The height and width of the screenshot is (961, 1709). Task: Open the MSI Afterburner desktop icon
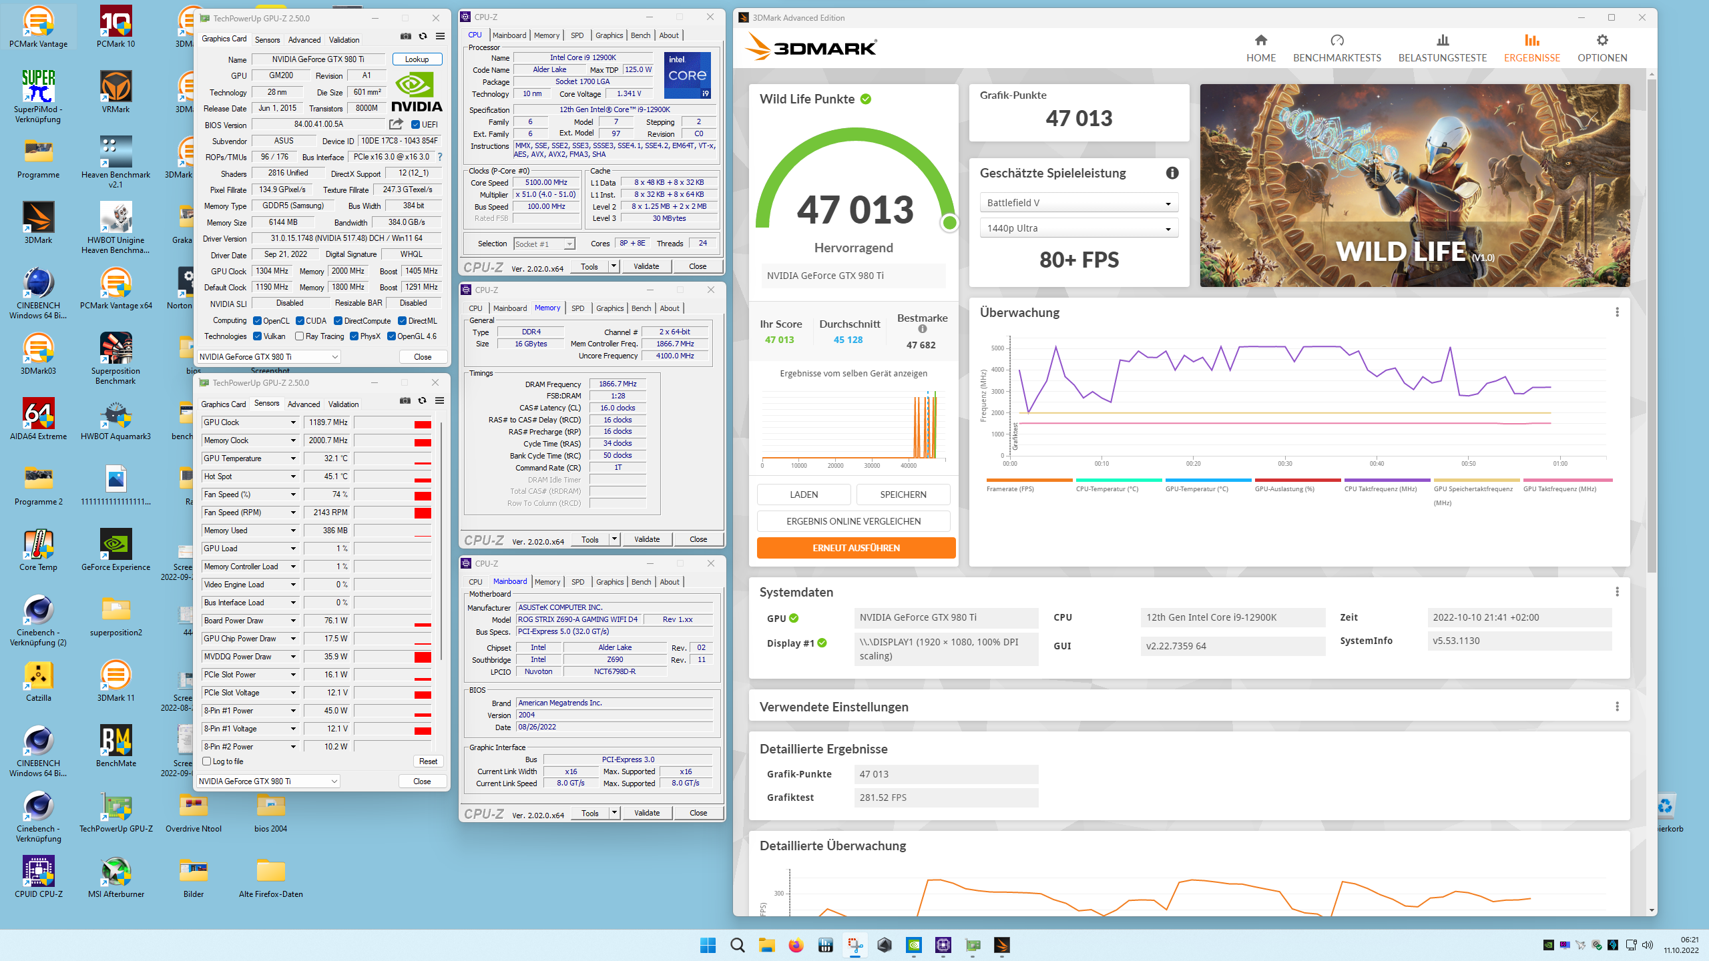pyautogui.click(x=115, y=878)
